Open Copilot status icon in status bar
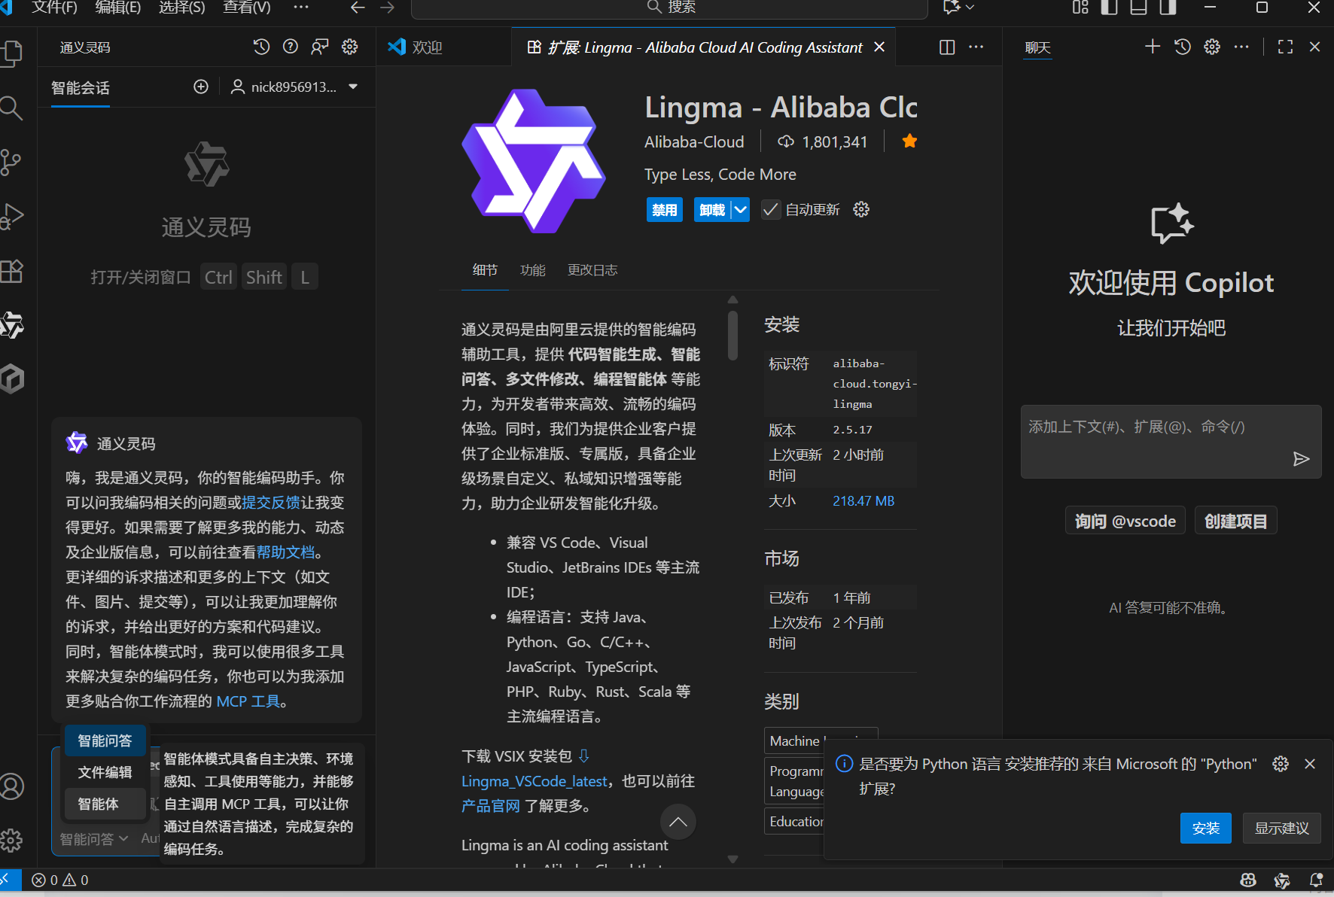Viewport: 1334px width, 897px height. pos(1248,880)
